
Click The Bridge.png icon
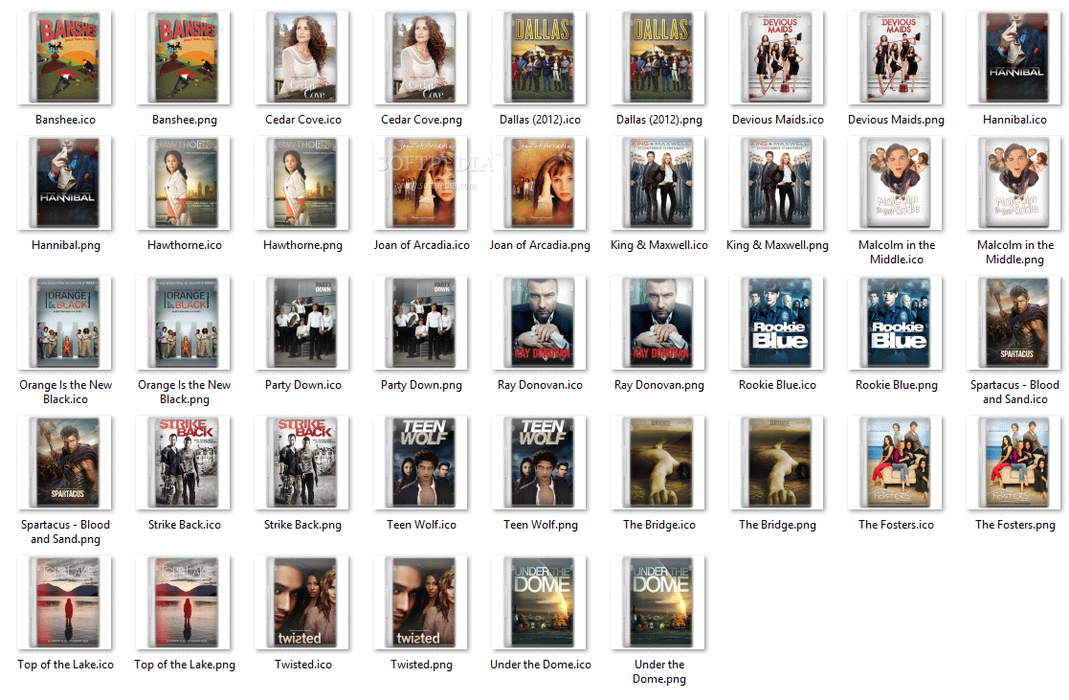776,463
